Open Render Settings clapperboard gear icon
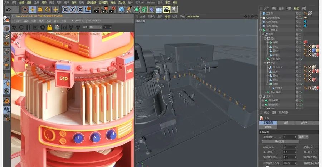322x167 pixels. [112, 10]
